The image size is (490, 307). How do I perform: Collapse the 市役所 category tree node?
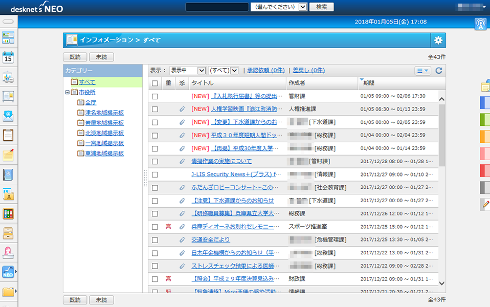click(68, 93)
